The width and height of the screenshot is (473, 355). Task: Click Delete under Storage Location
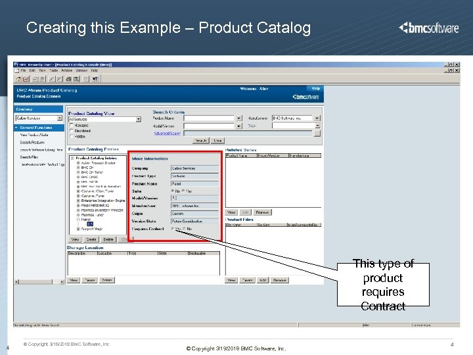pos(107,280)
